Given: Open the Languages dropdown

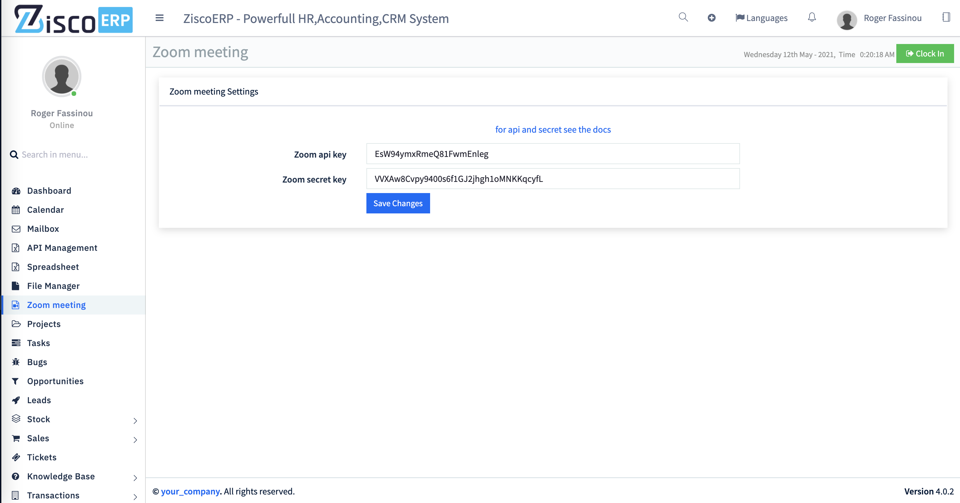Looking at the screenshot, I should 761,18.
